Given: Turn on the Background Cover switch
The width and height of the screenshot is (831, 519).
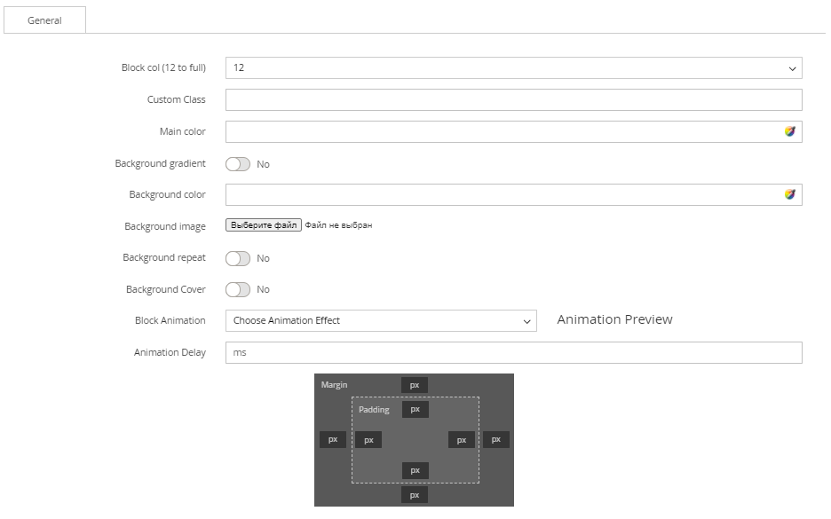Looking at the screenshot, I should pyautogui.click(x=238, y=289).
